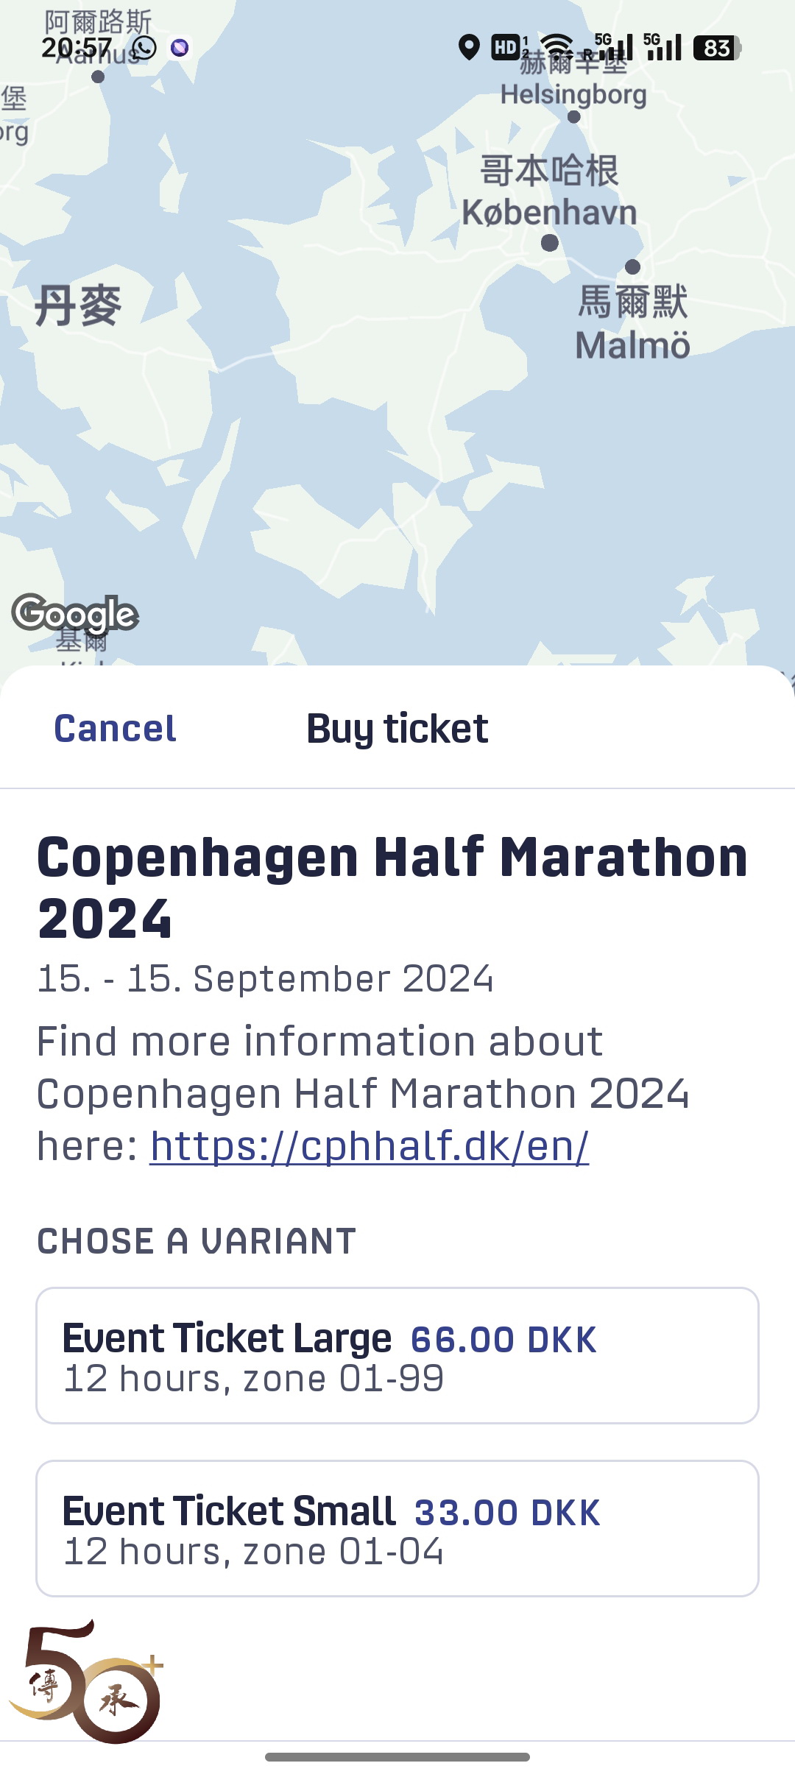Open the cphhalf.dk/en/ link

tap(369, 1145)
